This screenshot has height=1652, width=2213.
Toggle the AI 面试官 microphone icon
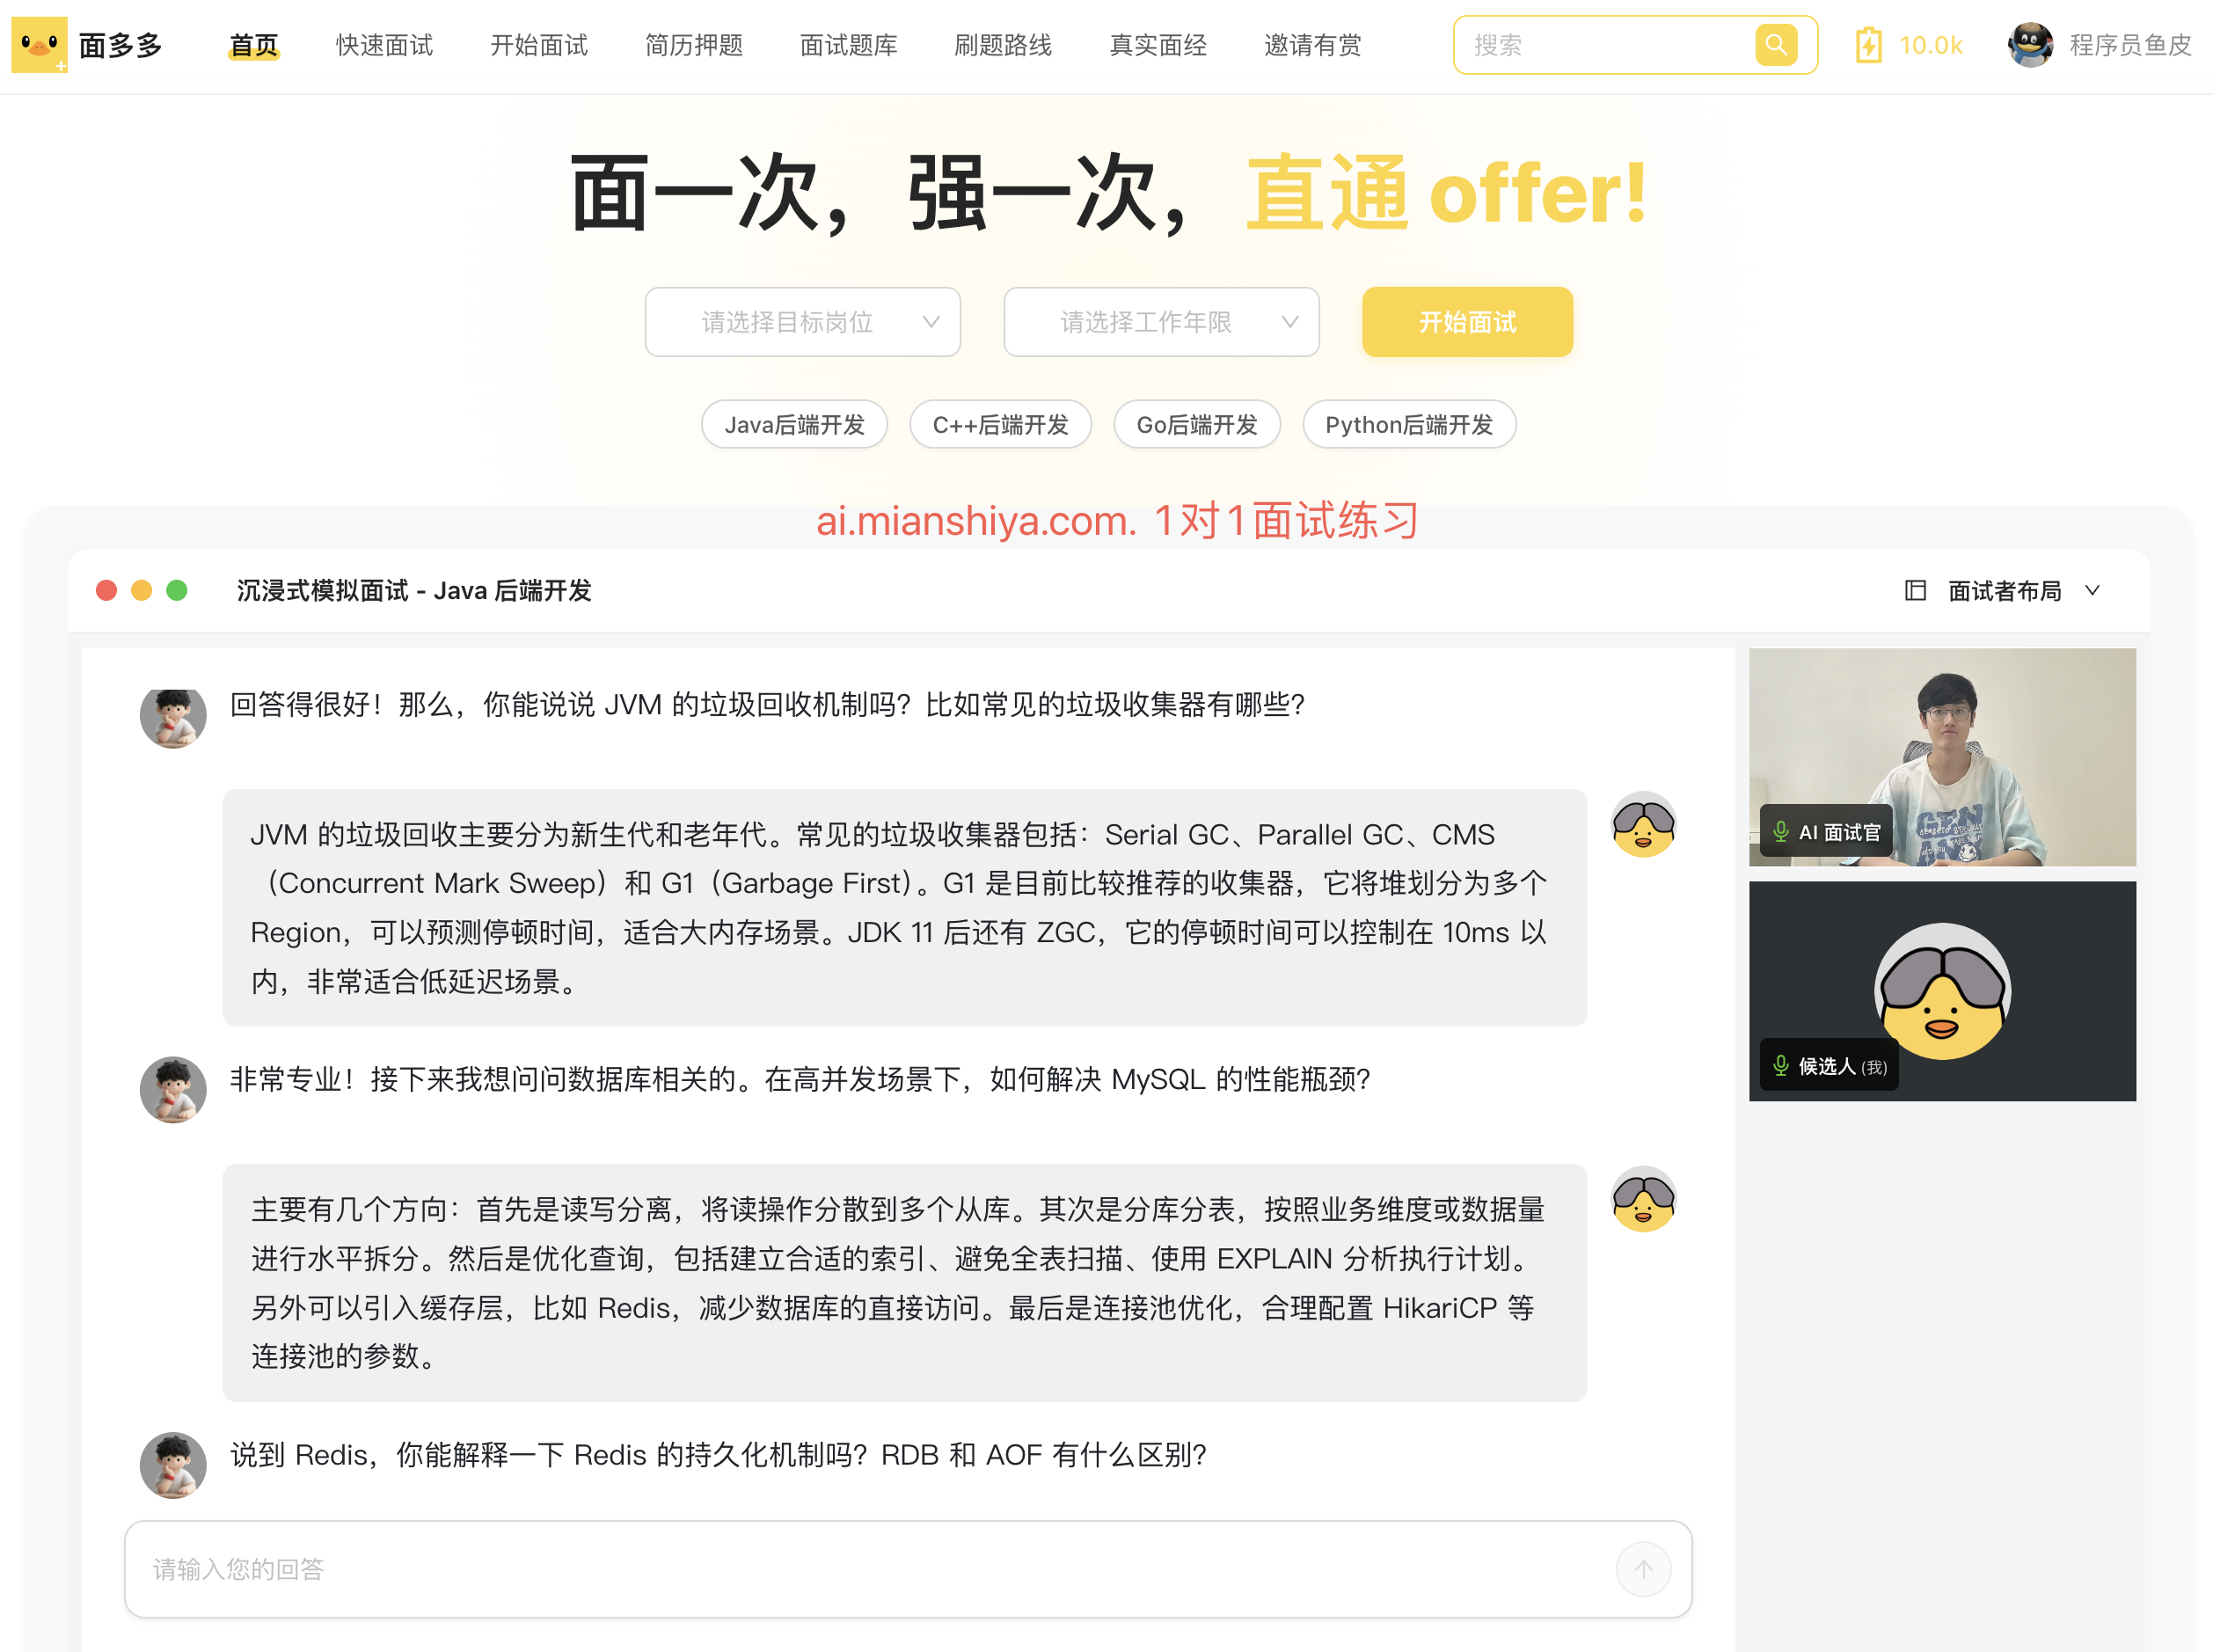click(1781, 832)
